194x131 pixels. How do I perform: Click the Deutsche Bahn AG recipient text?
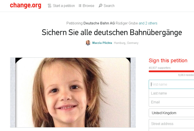99,23
